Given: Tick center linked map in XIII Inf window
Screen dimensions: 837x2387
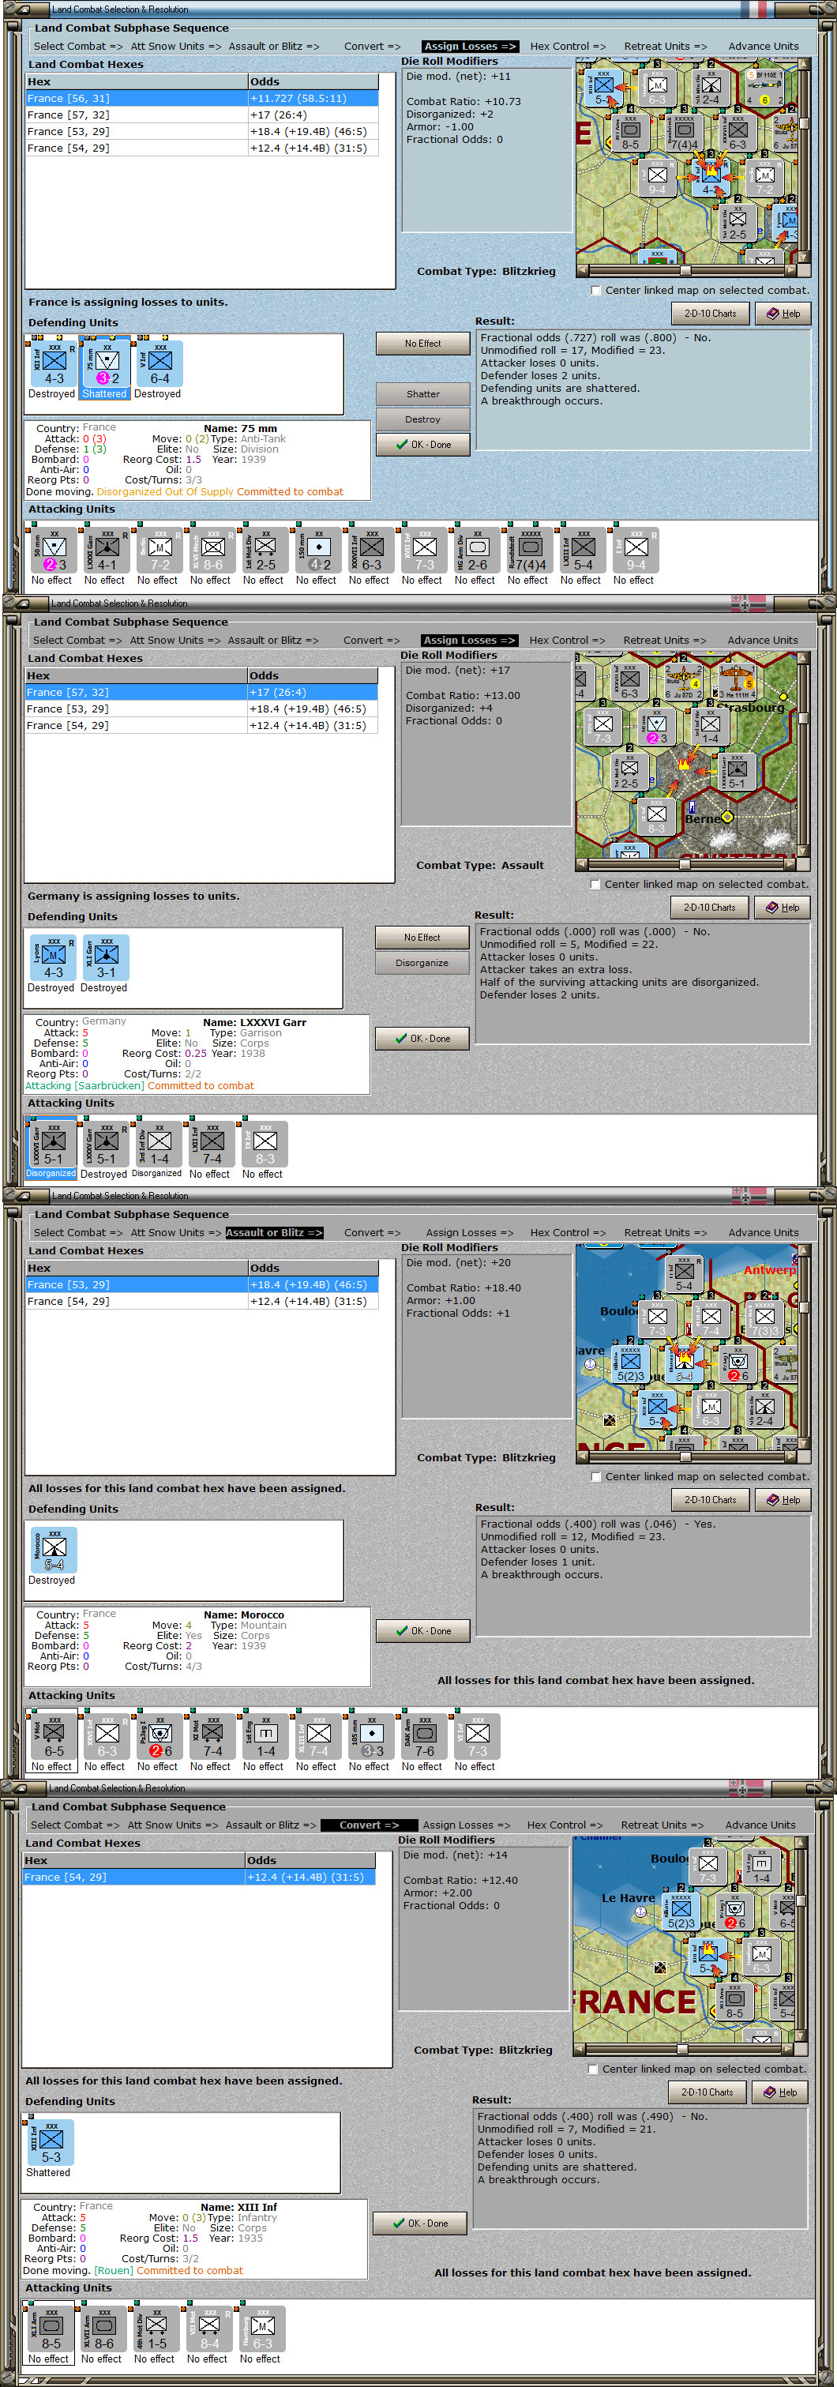Looking at the screenshot, I should (594, 2068).
